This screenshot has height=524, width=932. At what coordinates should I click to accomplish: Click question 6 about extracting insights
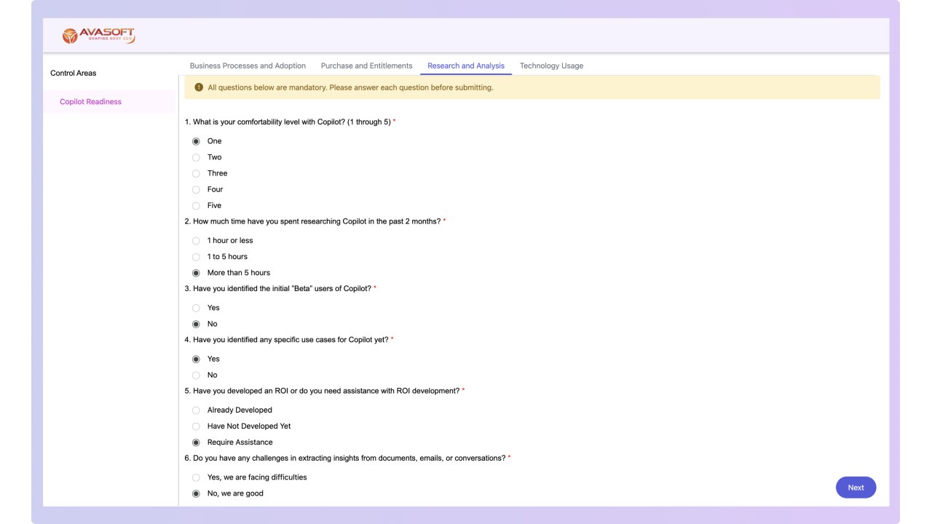point(347,458)
